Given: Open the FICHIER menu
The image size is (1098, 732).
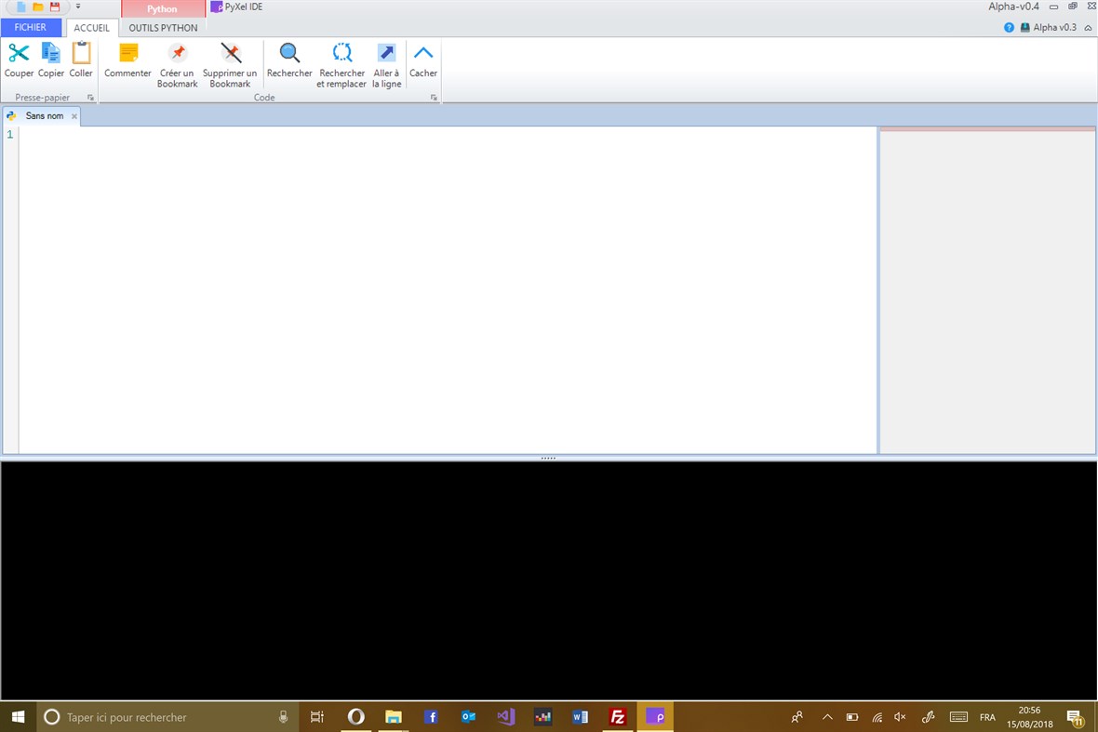Looking at the screenshot, I should click(31, 27).
